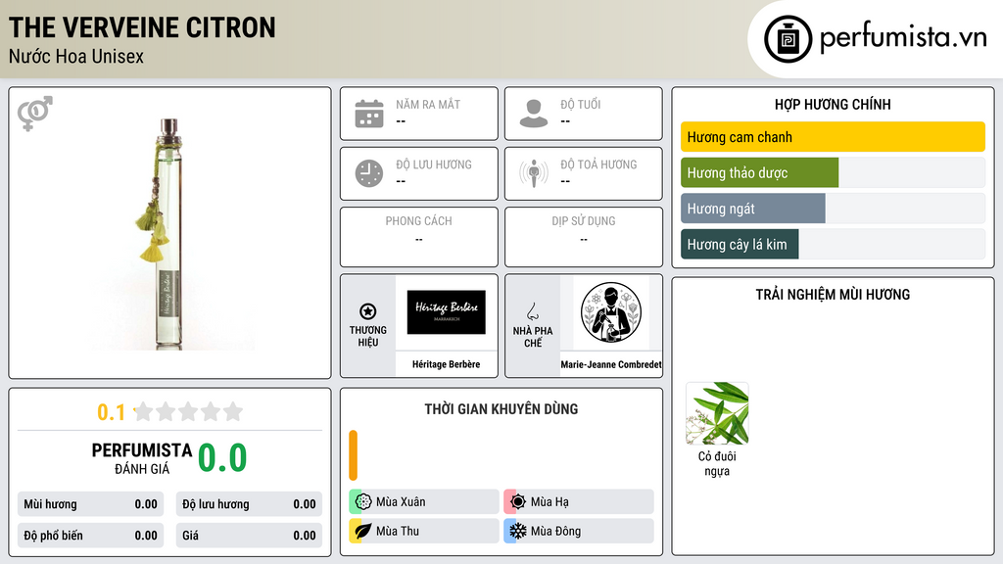Screen dimensions: 1003x564
Task: Click the Mùa Xuân flower icon
Action: click(x=363, y=502)
